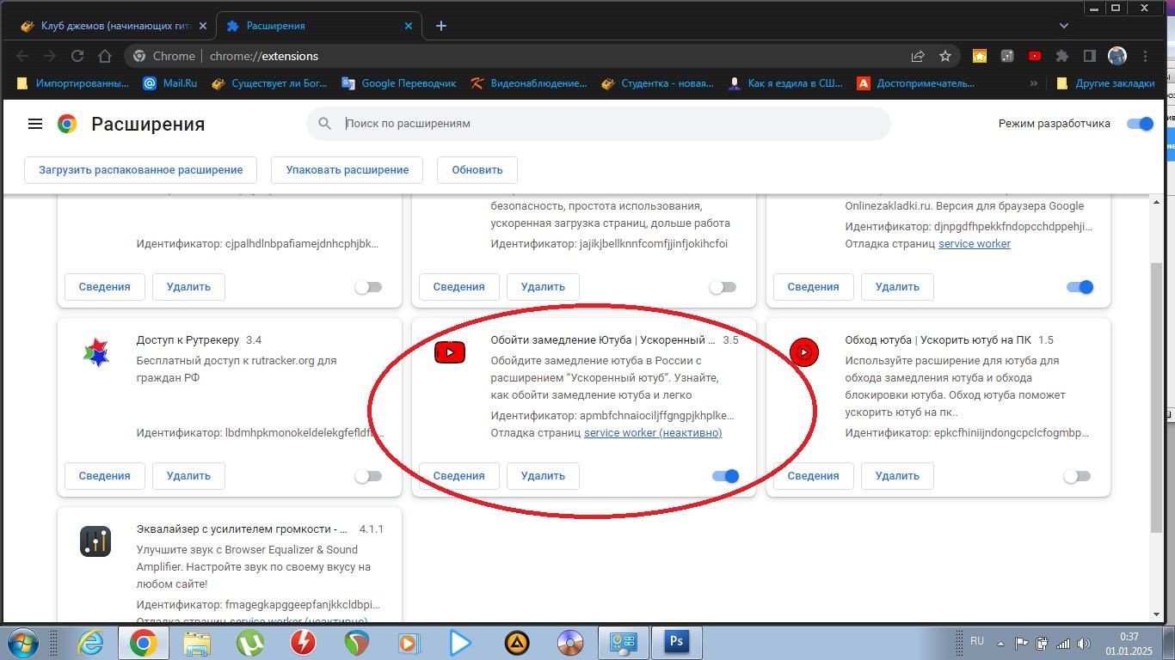Open Chrome three-dot menu
The image size is (1175, 660).
point(1145,56)
